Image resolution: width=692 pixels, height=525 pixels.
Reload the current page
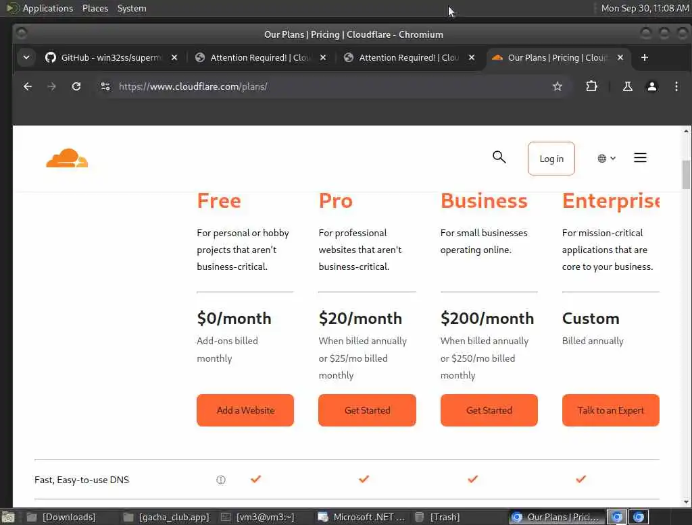point(76,86)
